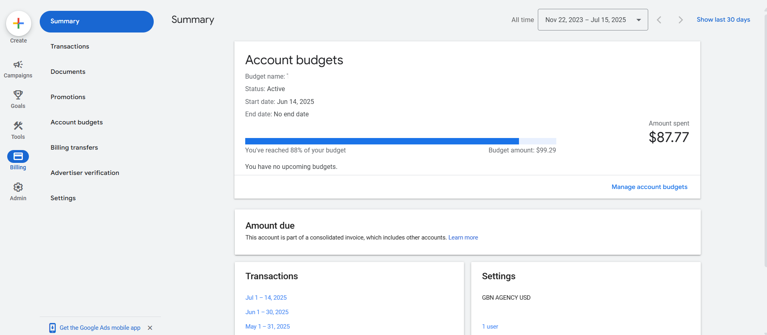Click Manage account budgets link

click(x=649, y=187)
